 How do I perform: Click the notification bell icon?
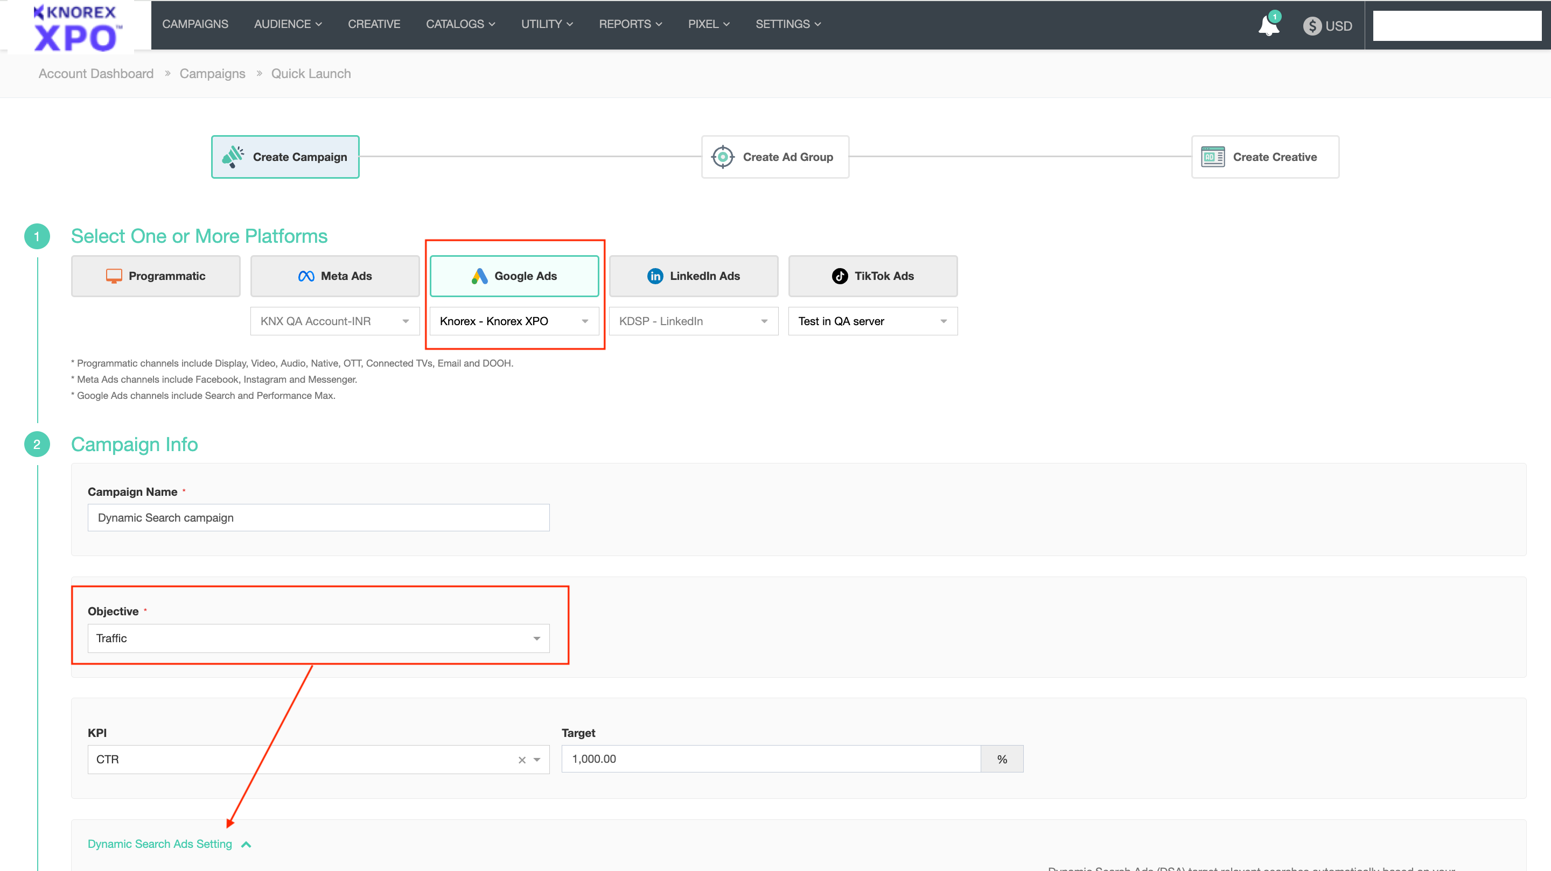(1268, 25)
